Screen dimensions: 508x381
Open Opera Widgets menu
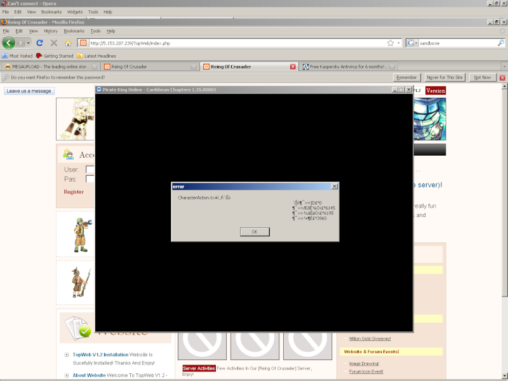coord(75,11)
